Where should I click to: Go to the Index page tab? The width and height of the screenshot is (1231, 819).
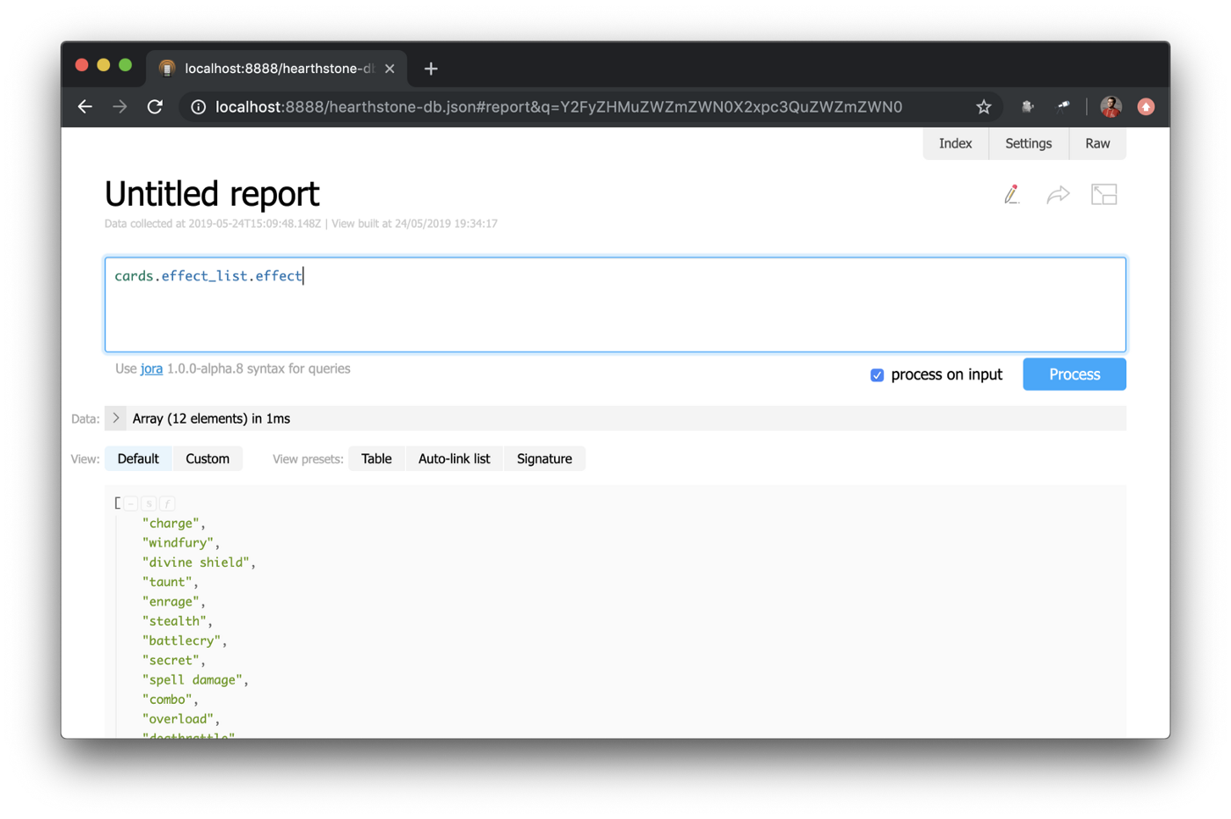tap(955, 143)
